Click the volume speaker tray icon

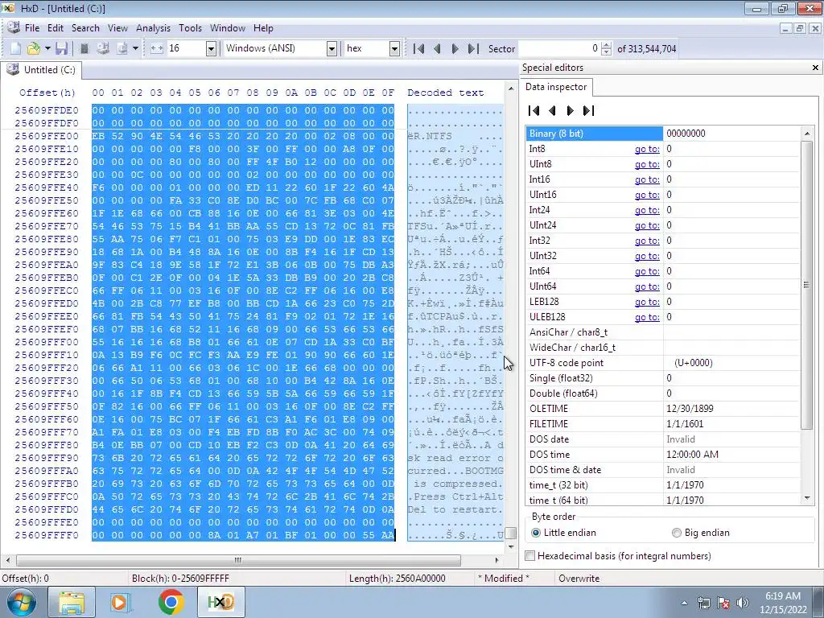tap(743, 603)
